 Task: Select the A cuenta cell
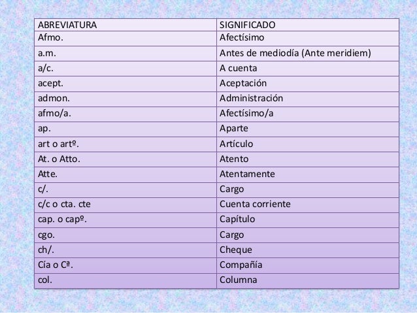pos(308,69)
